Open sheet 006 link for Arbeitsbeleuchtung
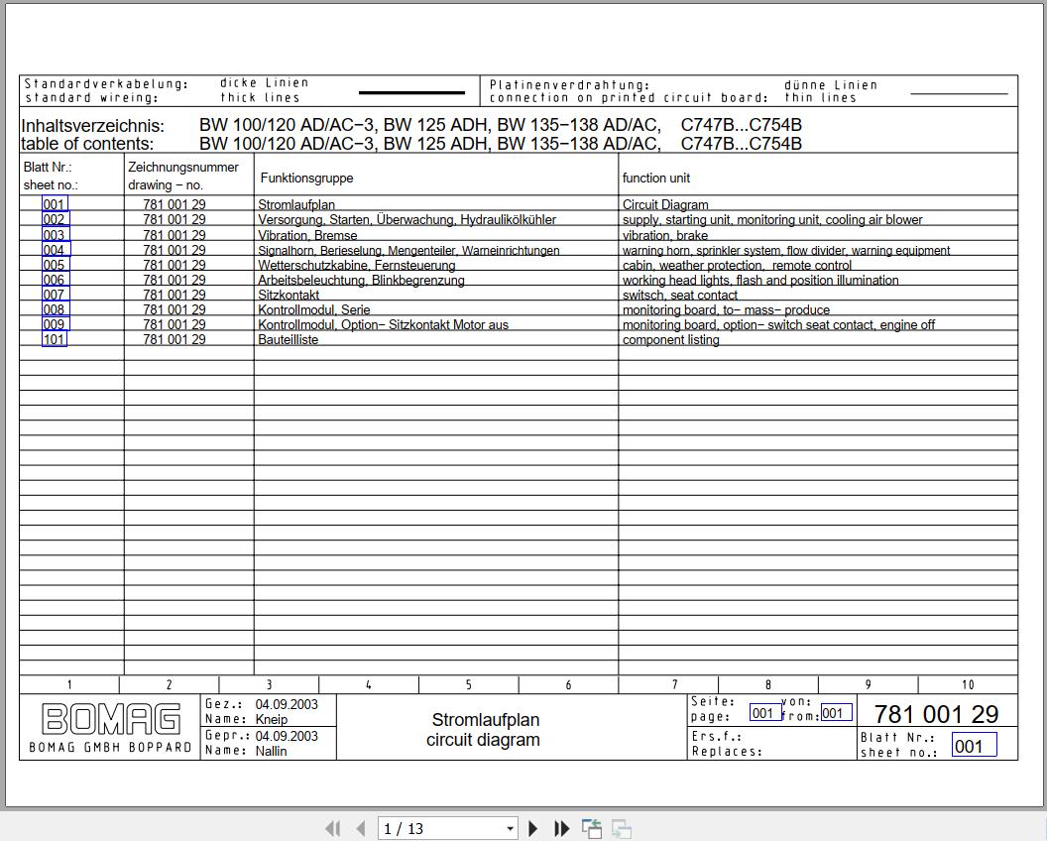The width and height of the screenshot is (1047, 841). click(x=55, y=280)
